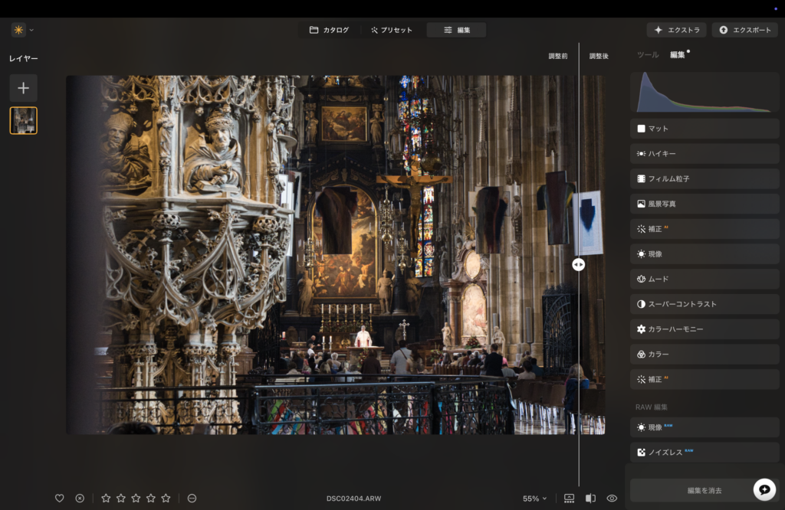Click the 編集 sliders icon
785x510 pixels.
(x=448, y=30)
